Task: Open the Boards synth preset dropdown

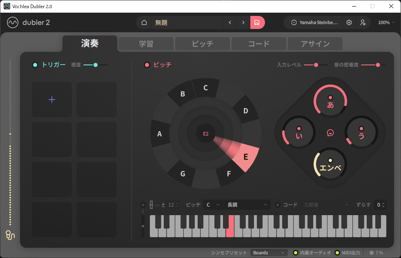Action: tap(268, 253)
